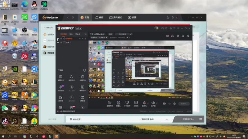Select 英雄联盟 in the WeGame sidebar
The height and width of the screenshot is (139, 248).
[x=49, y=53]
